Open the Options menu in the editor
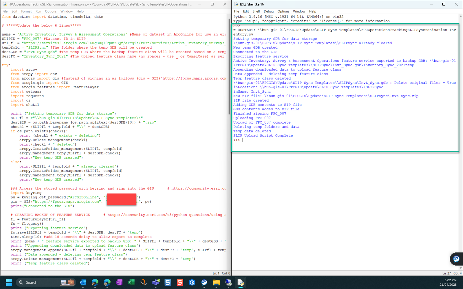The width and height of the screenshot is (463, 289). click(x=51, y=11)
